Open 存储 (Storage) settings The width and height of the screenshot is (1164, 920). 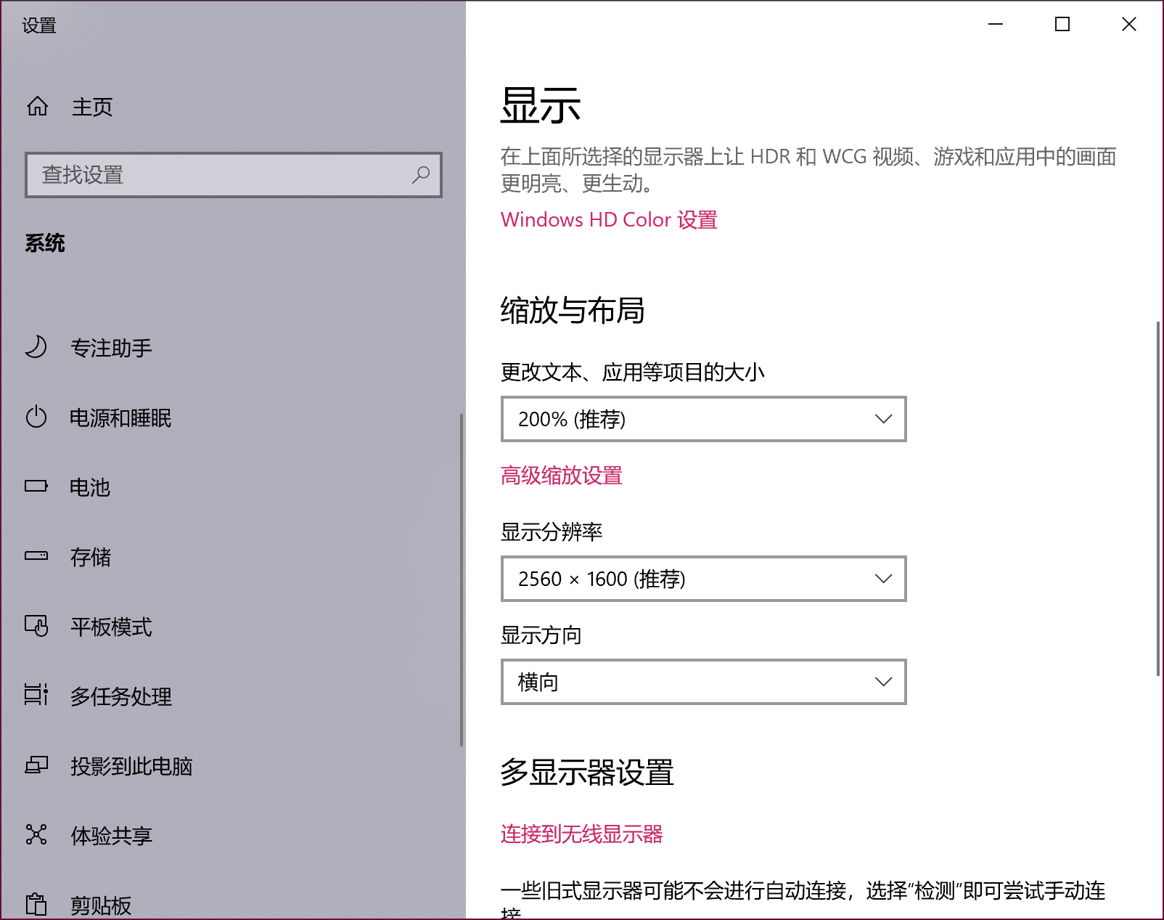[x=90, y=557]
